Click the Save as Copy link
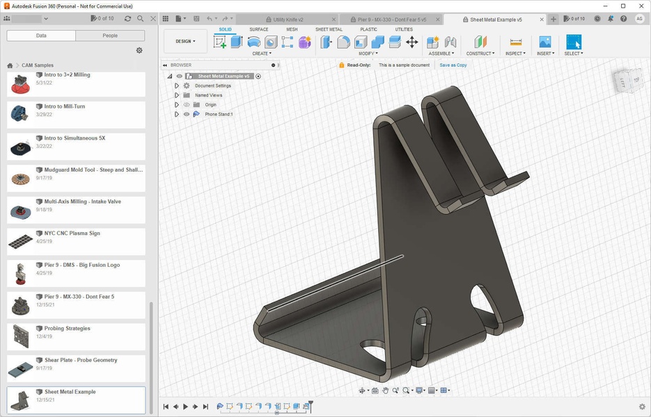 pos(453,65)
